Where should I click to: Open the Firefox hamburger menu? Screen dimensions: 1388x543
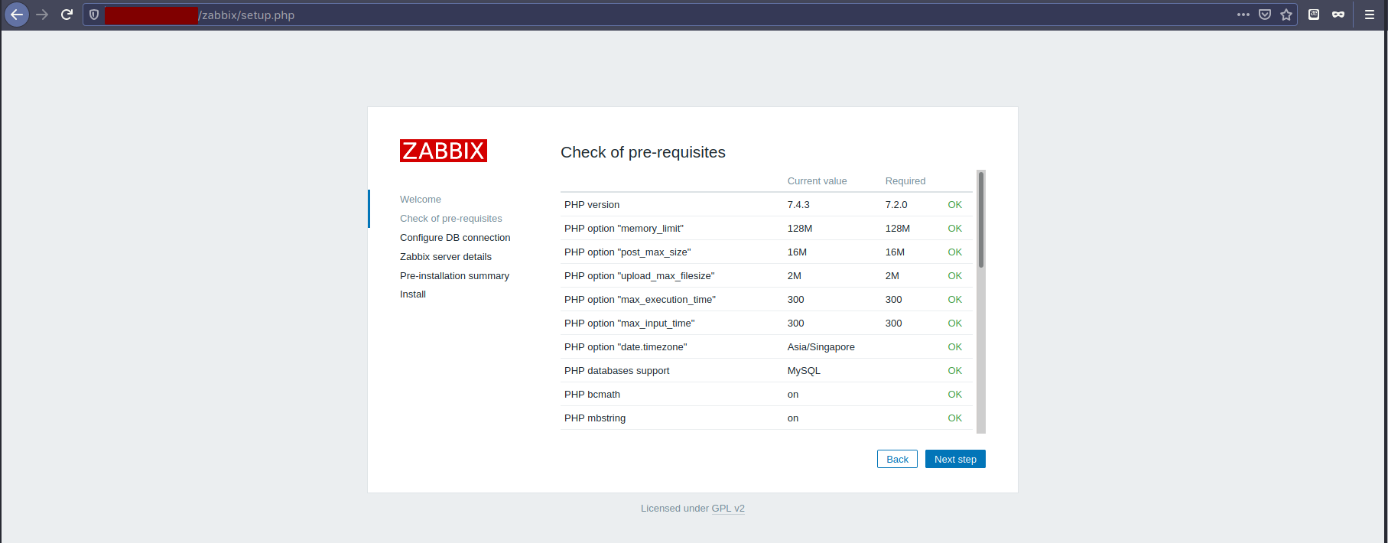[1370, 15]
